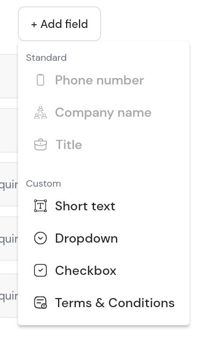Click the checked-box icon for Checkbox
The image size is (216, 340).
(40, 271)
